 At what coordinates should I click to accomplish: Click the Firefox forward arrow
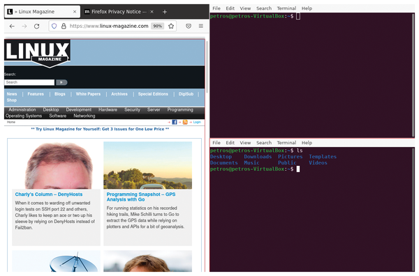(x=24, y=26)
